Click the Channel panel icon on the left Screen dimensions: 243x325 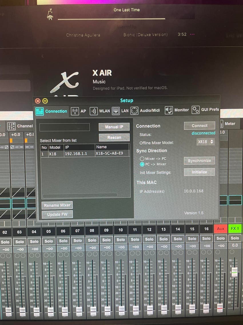pos(11,126)
